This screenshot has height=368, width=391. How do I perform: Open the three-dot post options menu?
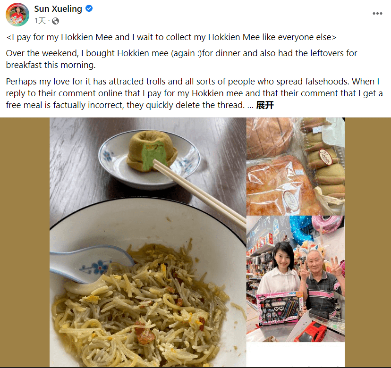coord(377,14)
